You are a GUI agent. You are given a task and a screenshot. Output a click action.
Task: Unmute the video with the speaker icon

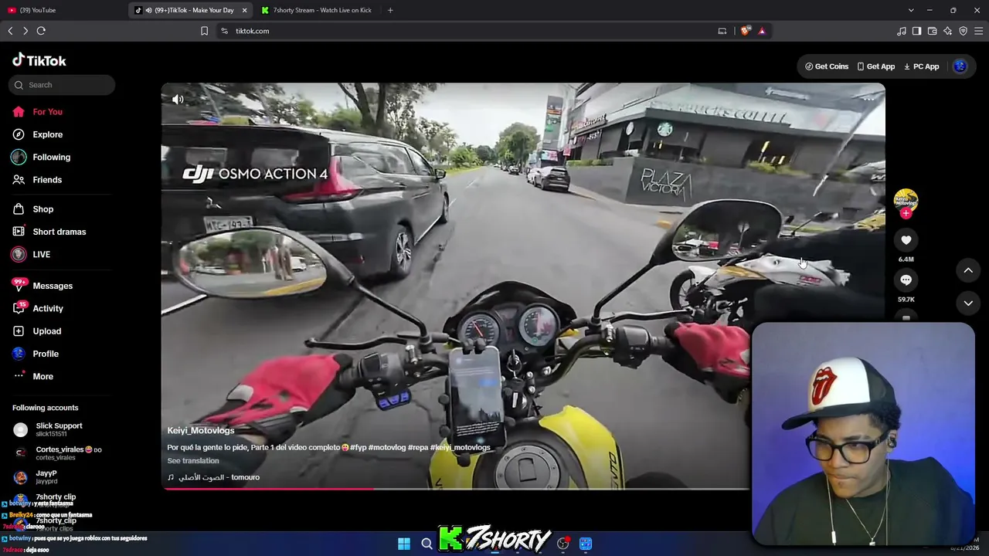point(178,99)
